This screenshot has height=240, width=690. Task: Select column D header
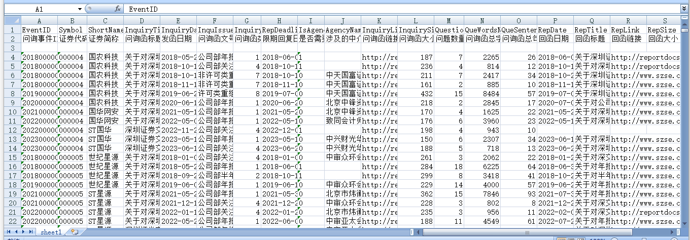142,21
